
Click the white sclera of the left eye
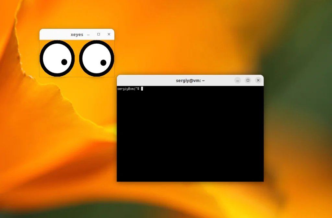pyautogui.click(x=53, y=53)
